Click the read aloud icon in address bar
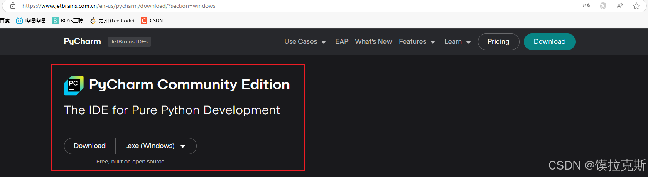The image size is (648, 177). tap(620, 6)
